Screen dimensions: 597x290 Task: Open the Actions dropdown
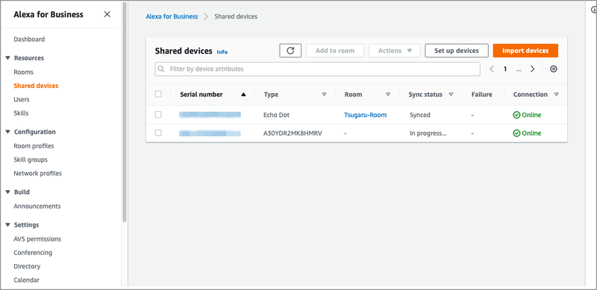pos(395,51)
